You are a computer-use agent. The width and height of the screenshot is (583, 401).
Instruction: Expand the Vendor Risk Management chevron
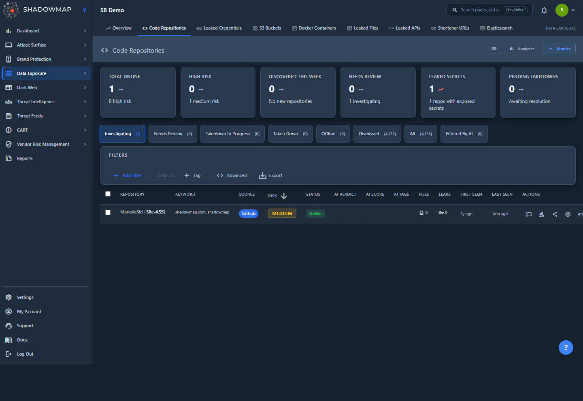[x=85, y=144]
